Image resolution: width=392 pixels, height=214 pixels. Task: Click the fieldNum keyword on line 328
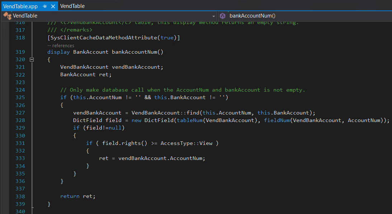point(277,120)
